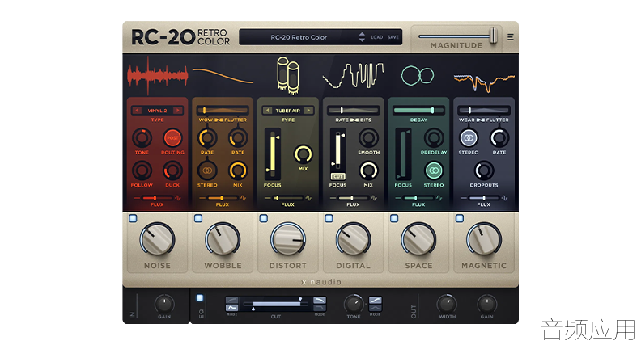The width and height of the screenshot is (641, 345).
Task: Click the Wobble curve module icon
Action: pyautogui.click(x=223, y=76)
